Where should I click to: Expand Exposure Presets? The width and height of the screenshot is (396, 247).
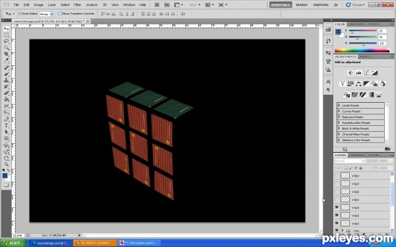pyautogui.click(x=339, y=117)
